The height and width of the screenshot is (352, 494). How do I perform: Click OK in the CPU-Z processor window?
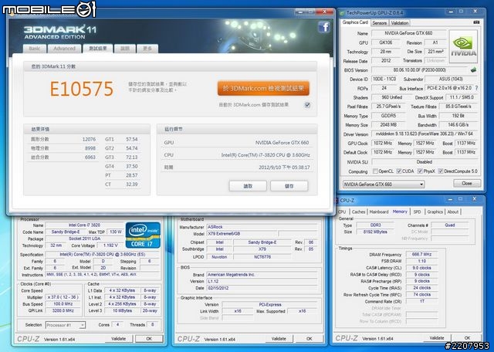149,339
